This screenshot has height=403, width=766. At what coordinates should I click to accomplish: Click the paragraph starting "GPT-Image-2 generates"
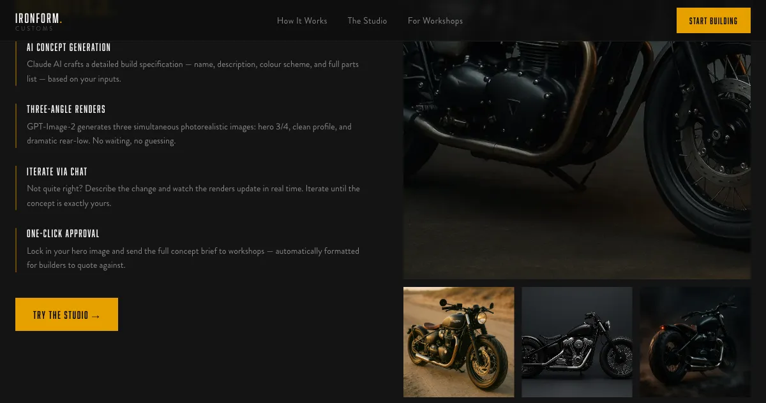[190, 134]
